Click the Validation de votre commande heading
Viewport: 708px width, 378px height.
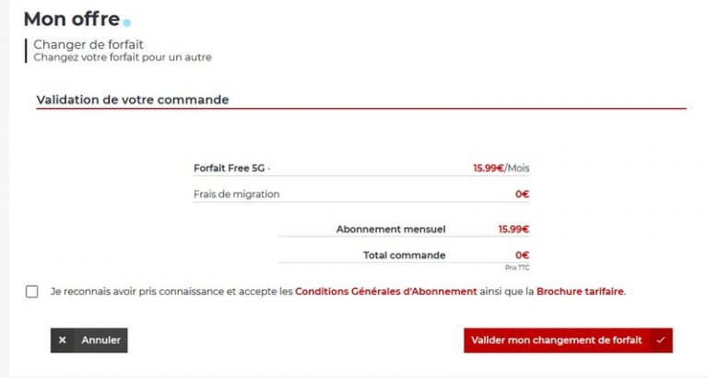tap(132, 100)
